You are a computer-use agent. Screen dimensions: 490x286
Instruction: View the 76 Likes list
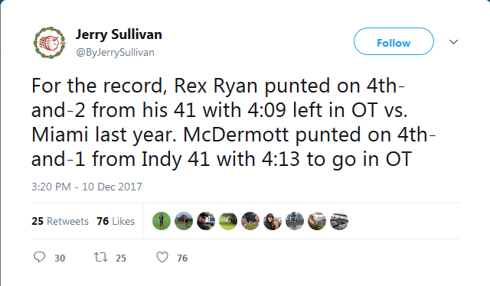[x=116, y=221]
